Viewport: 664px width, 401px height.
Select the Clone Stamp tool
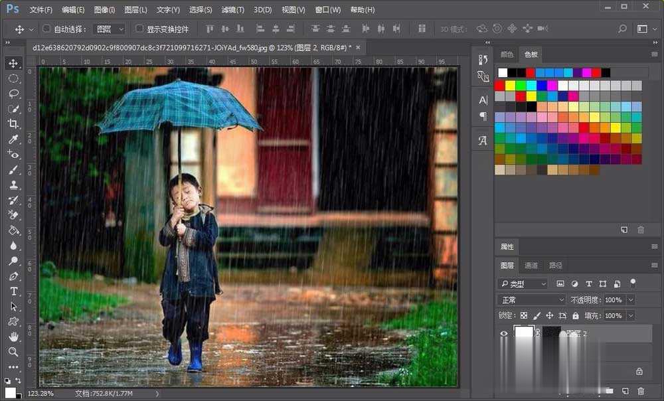click(x=15, y=185)
